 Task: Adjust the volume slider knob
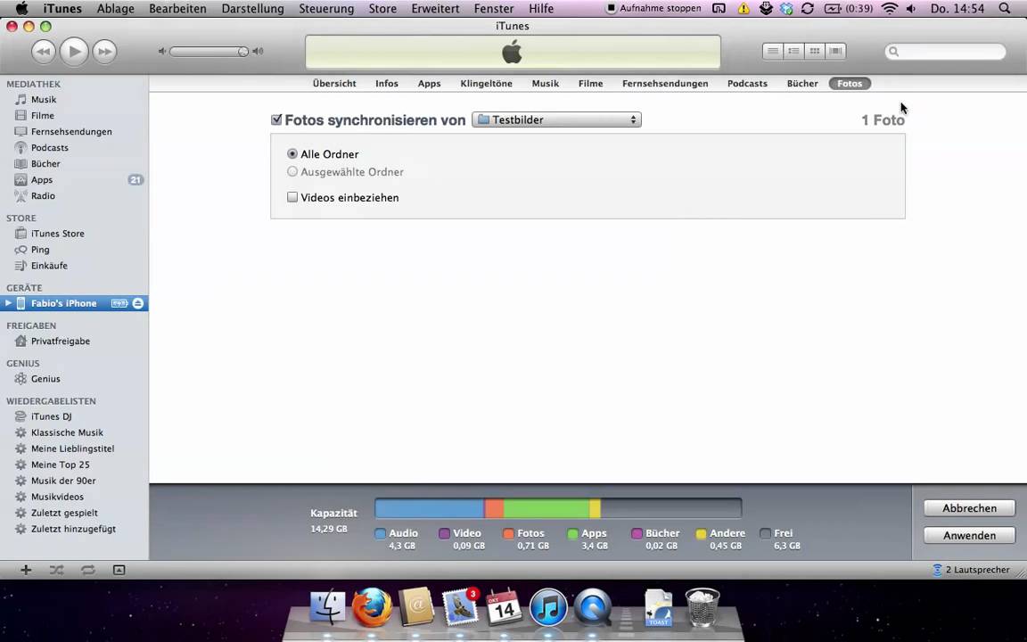click(x=242, y=51)
